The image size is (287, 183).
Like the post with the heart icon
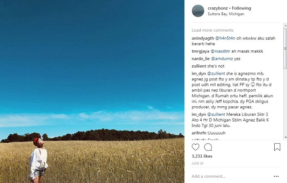coord(196,147)
